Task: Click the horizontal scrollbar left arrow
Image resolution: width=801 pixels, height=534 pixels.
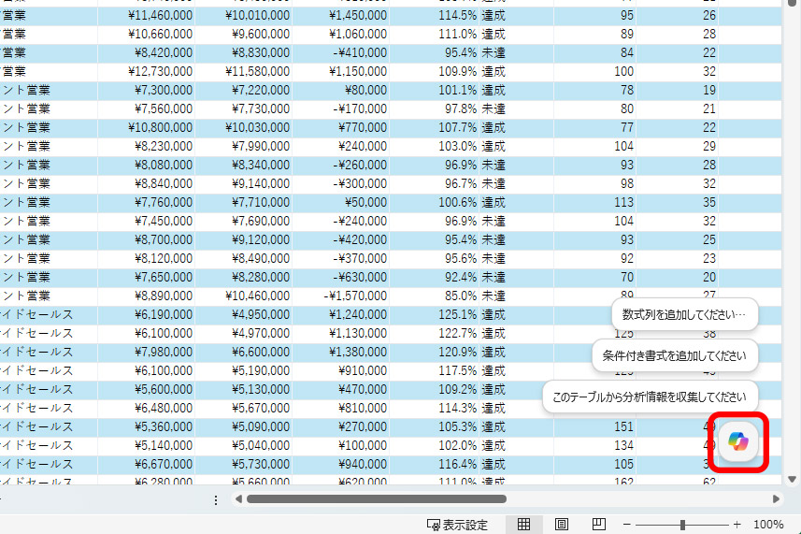Action: coord(238,498)
